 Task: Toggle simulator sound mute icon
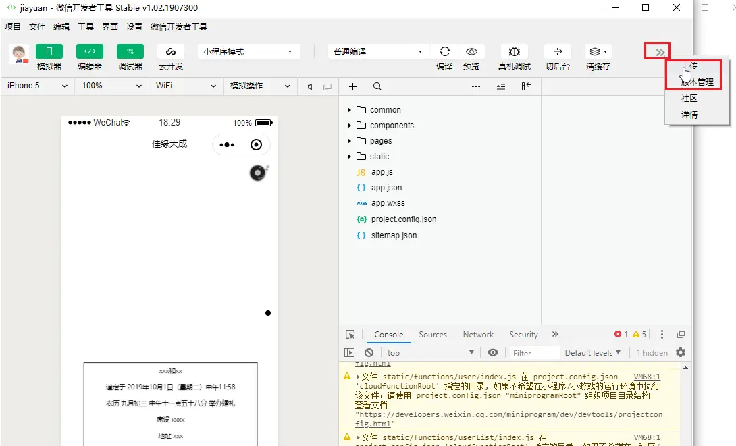coord(310,87)
